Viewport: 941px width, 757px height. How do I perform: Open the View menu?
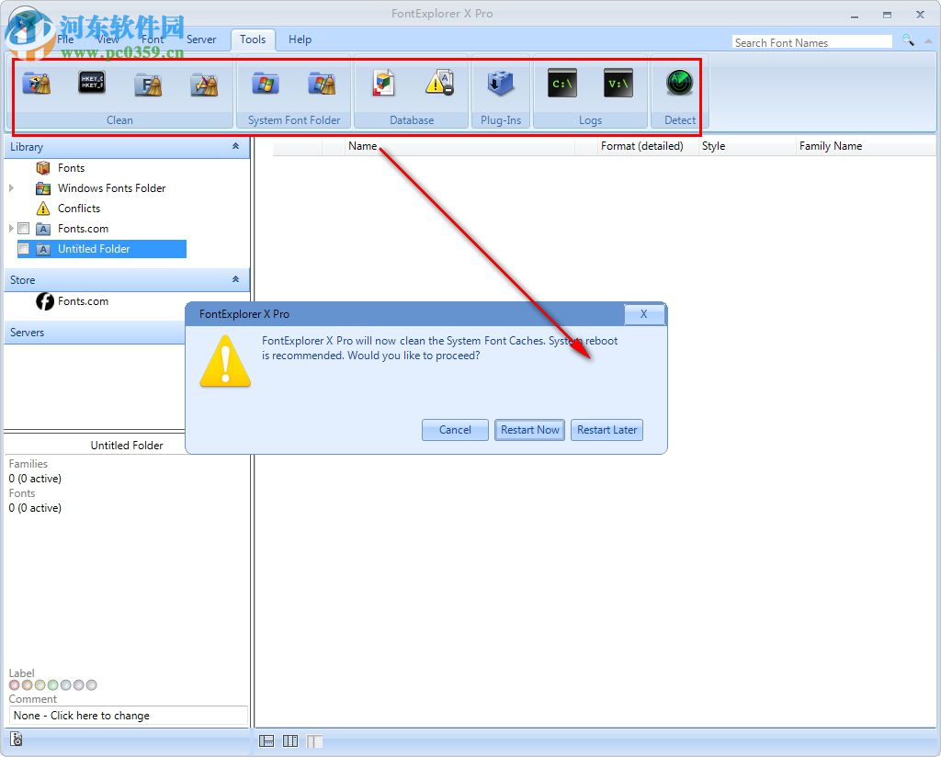(108, 40)
